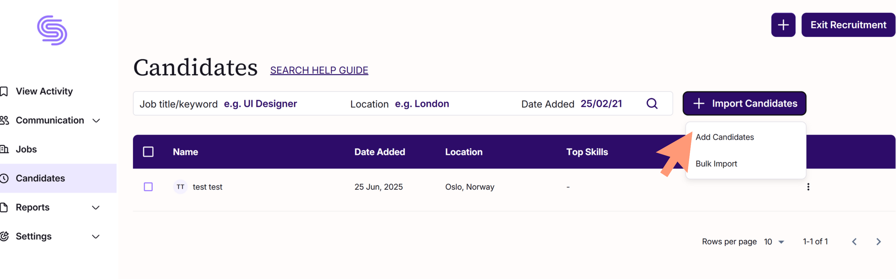The image size is (896, 279).
Task: Click the purple logo in the sidebar
Action: click(x=52, y=30)
